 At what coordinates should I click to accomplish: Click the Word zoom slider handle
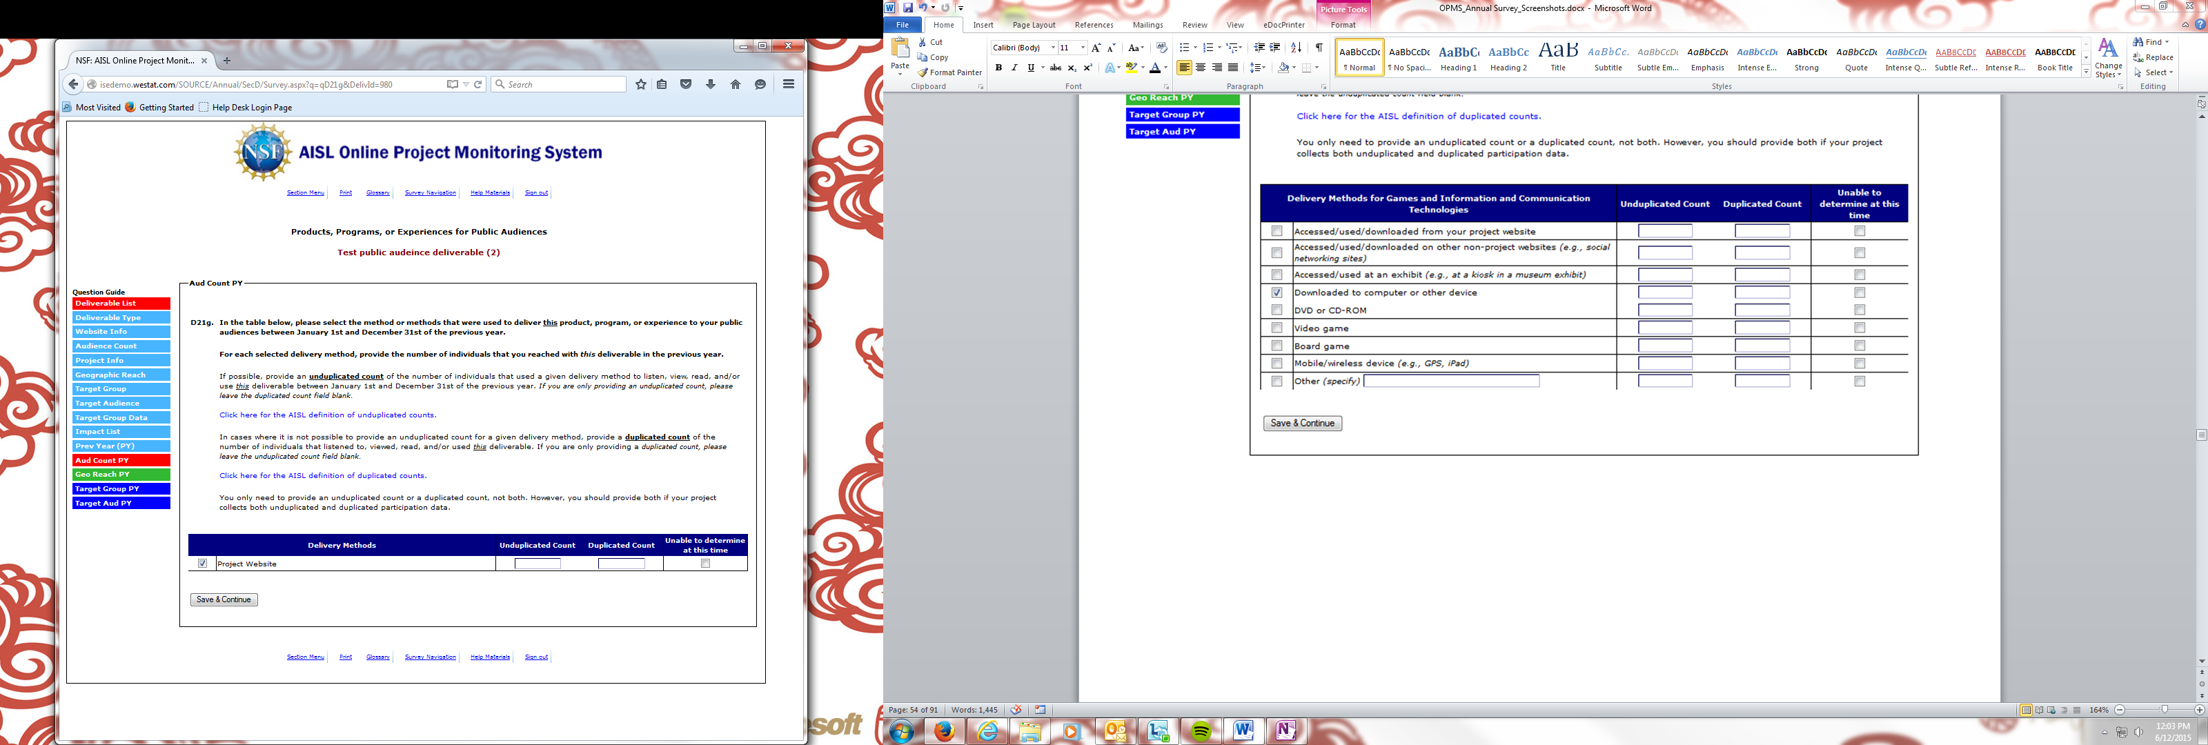pos(2165,710)
